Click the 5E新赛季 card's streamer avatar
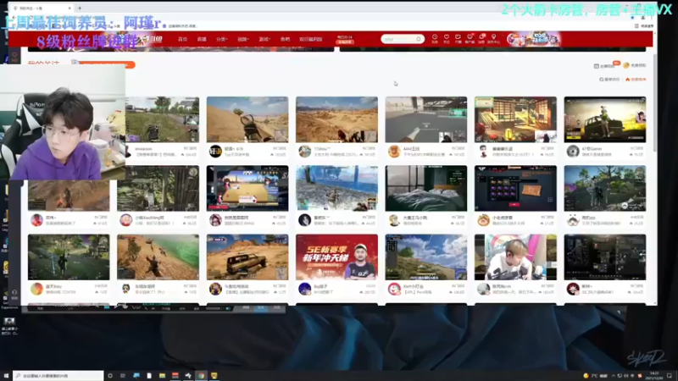This screenshot has width=678, height=381. point(305,289)
